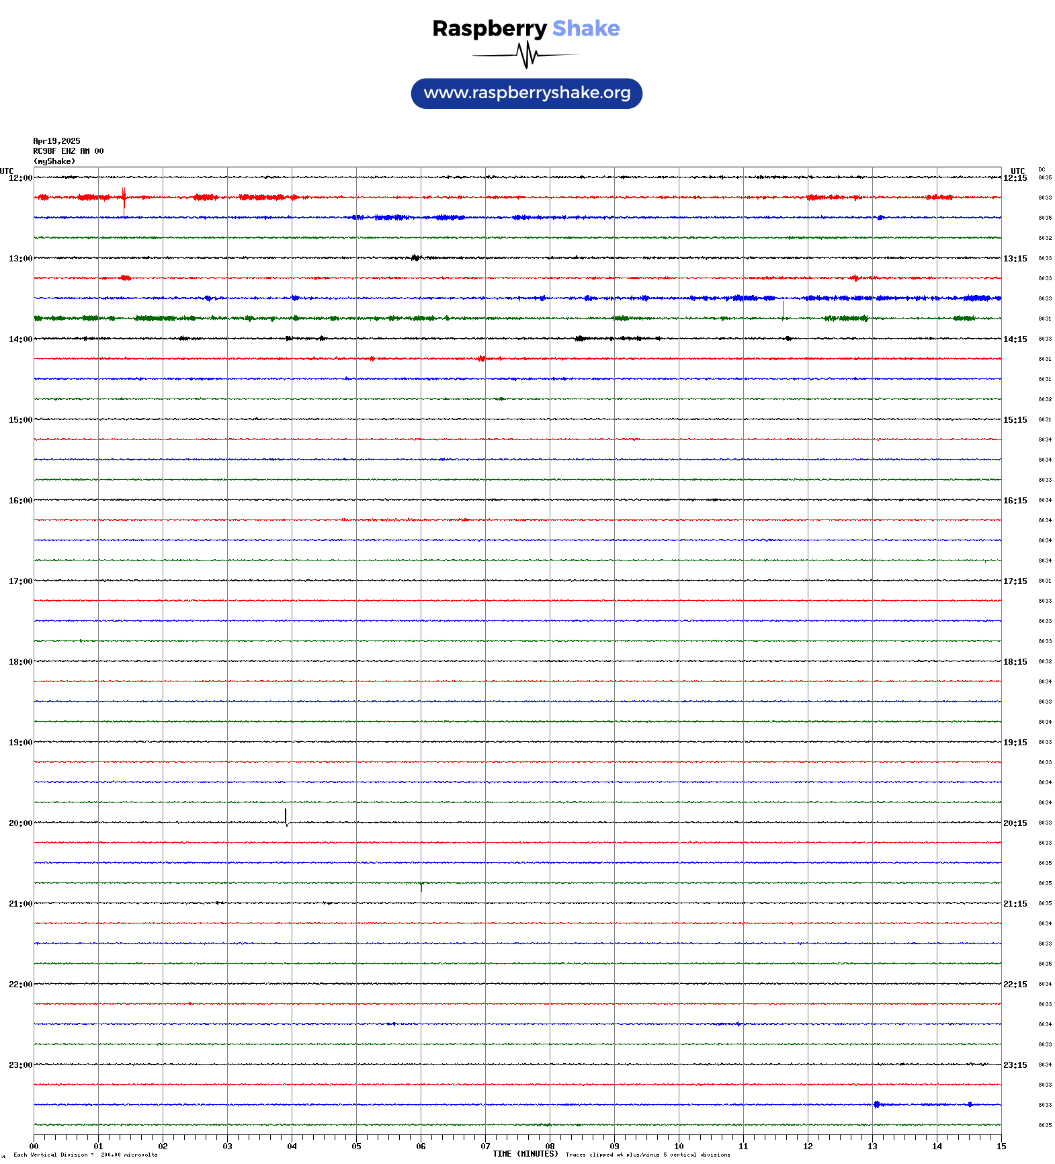The image size is (1055, 1164).
Task: Click the 15:15 end-time label
Action: [x=1015, y=420]
